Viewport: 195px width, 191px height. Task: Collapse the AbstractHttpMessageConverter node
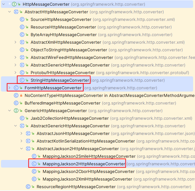pyautogui.click(x=9, y=12)
